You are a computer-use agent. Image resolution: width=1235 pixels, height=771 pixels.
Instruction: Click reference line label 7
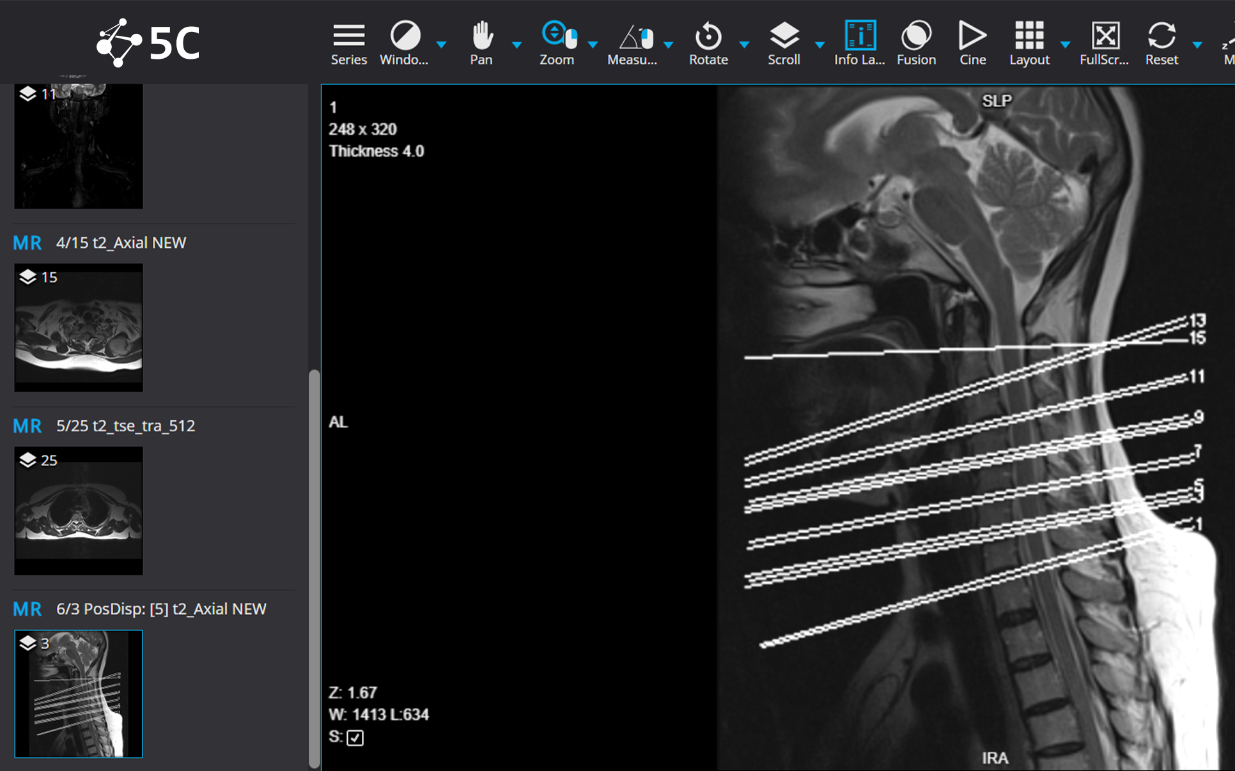pos(1198,452)
